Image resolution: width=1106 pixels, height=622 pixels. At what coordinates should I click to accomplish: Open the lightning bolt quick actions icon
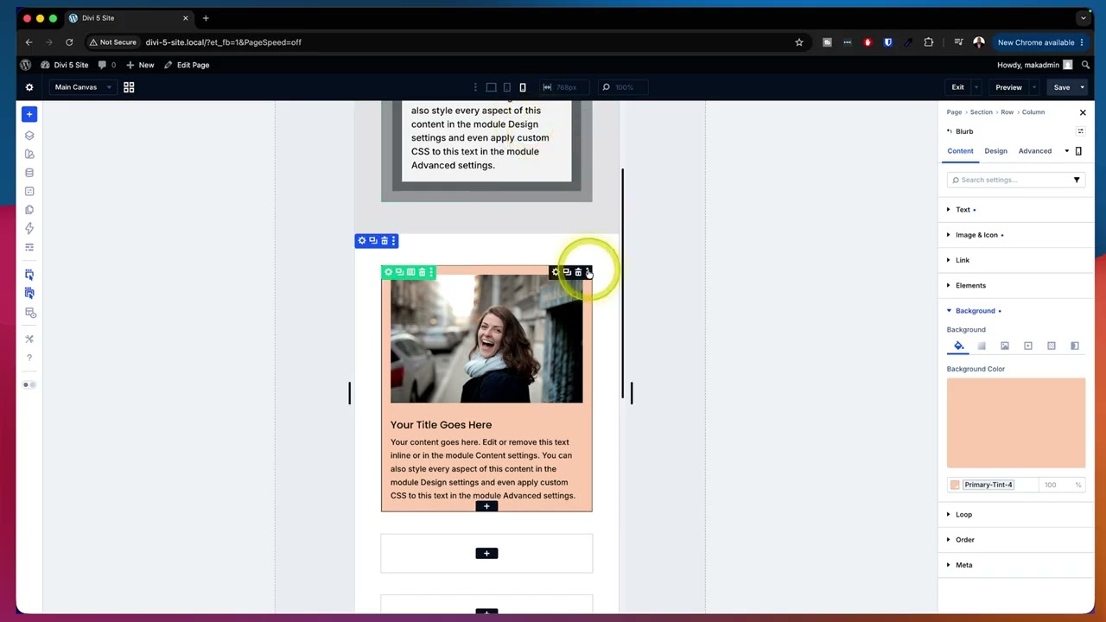29,229
